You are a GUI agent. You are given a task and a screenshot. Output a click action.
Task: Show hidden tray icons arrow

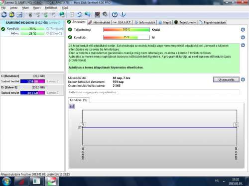pyautogui.click(x=224, y=182)
